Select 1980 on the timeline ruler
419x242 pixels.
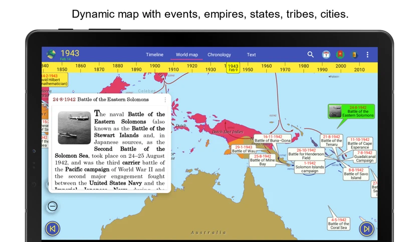[304, 66]
